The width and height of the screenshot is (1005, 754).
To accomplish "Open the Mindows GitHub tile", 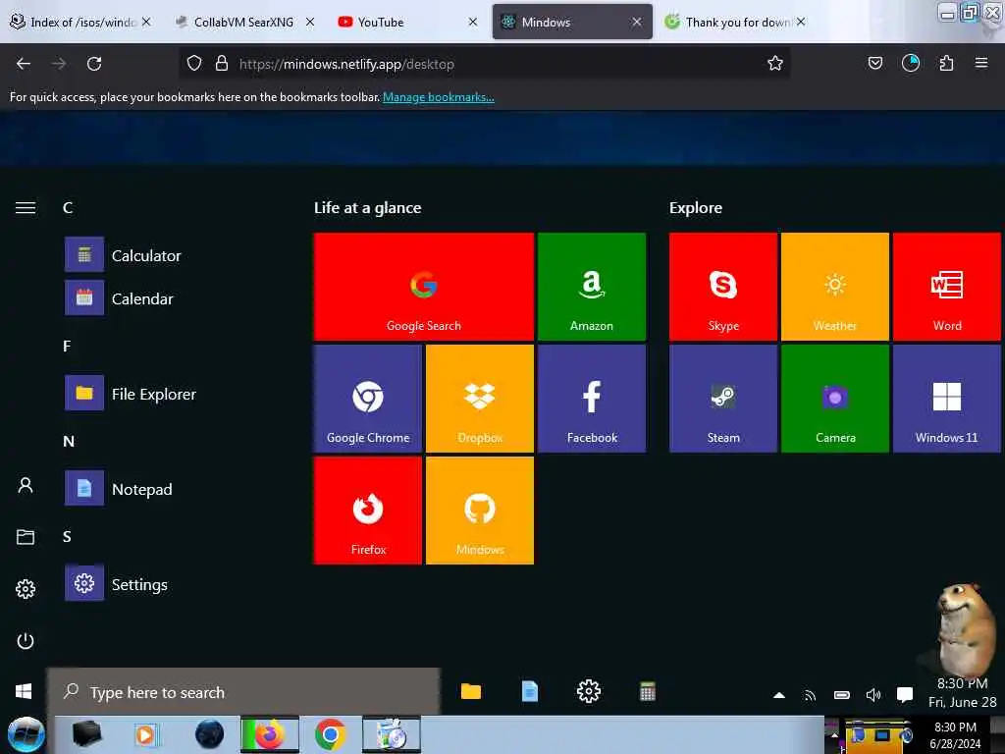I will pyautogui.click(x=479, y=511).
